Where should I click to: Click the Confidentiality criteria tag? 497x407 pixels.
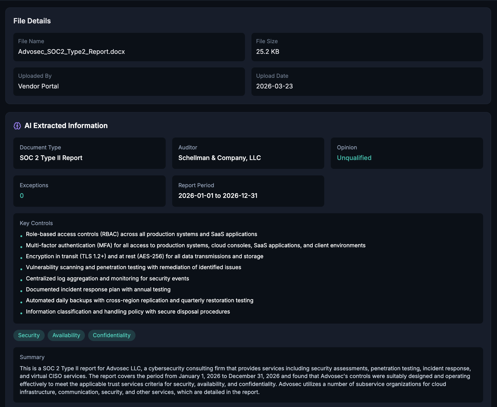click(112, 335)
